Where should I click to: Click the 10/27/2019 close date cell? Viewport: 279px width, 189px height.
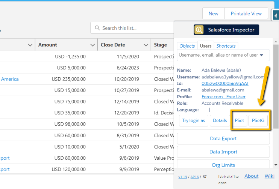point(126,90)
